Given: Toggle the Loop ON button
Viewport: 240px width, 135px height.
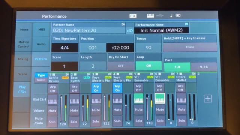Looking at the screenshot, I should (148, 66).
